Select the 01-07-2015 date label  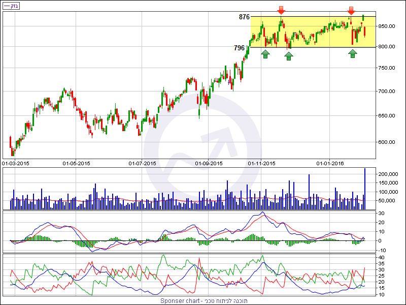[x=143, y=163]
